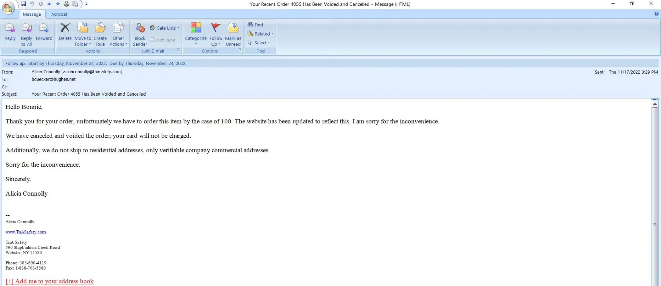Image resolution: width=661 pixels, height=286 pixels.
Task: Print the message using the printer icon
Action: (x=66, y=4)
